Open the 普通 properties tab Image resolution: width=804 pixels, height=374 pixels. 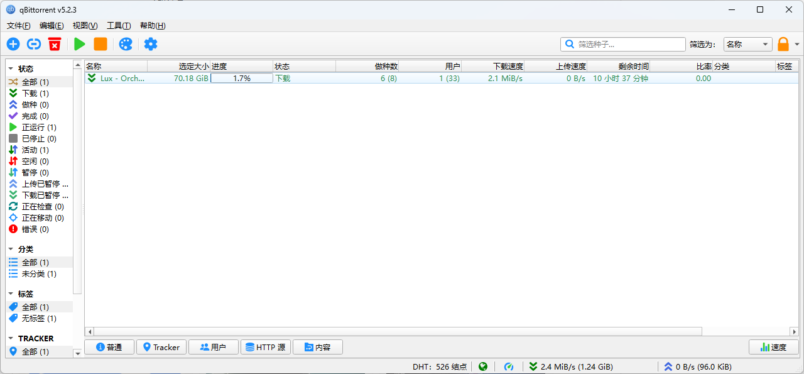point(109,347)
